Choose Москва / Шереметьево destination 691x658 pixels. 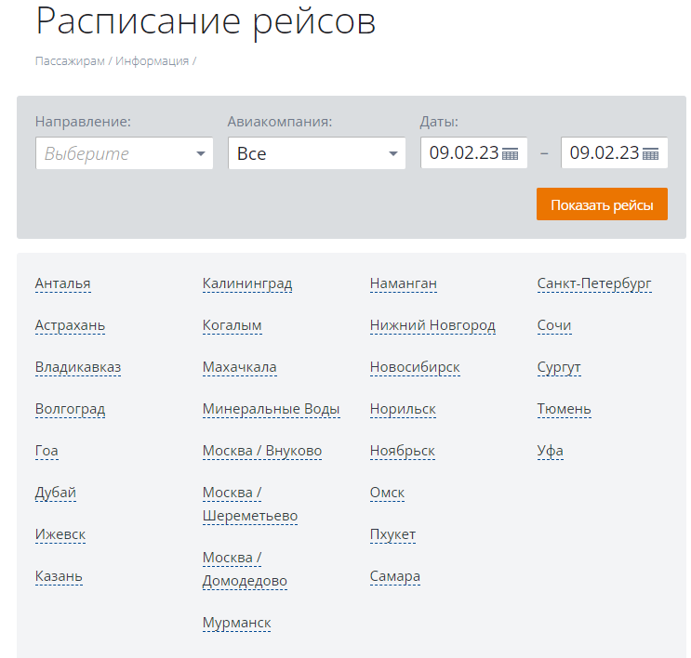250,504
